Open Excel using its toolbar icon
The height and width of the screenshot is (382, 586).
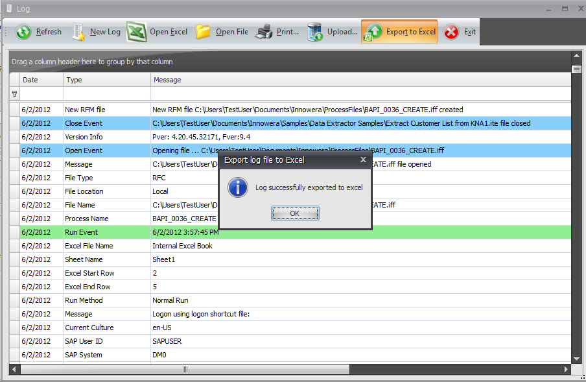(136, 31)
